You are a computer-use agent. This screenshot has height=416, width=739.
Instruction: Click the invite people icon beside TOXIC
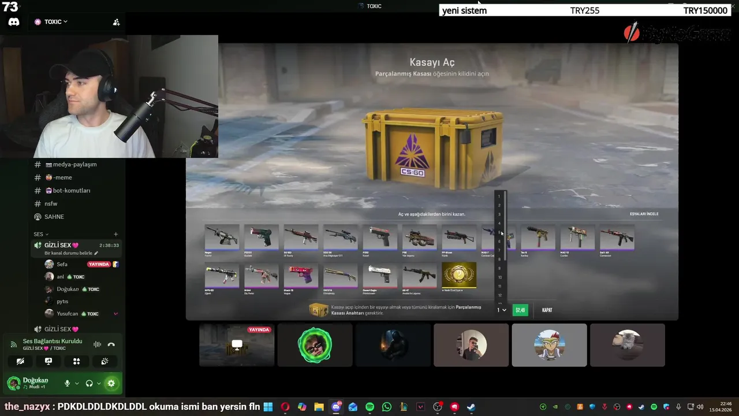(116, 22)
